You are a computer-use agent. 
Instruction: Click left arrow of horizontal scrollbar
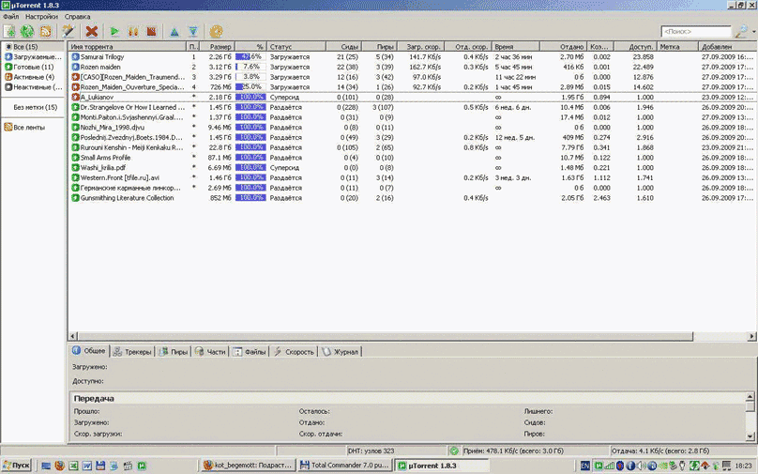click(x=73, y=336)
